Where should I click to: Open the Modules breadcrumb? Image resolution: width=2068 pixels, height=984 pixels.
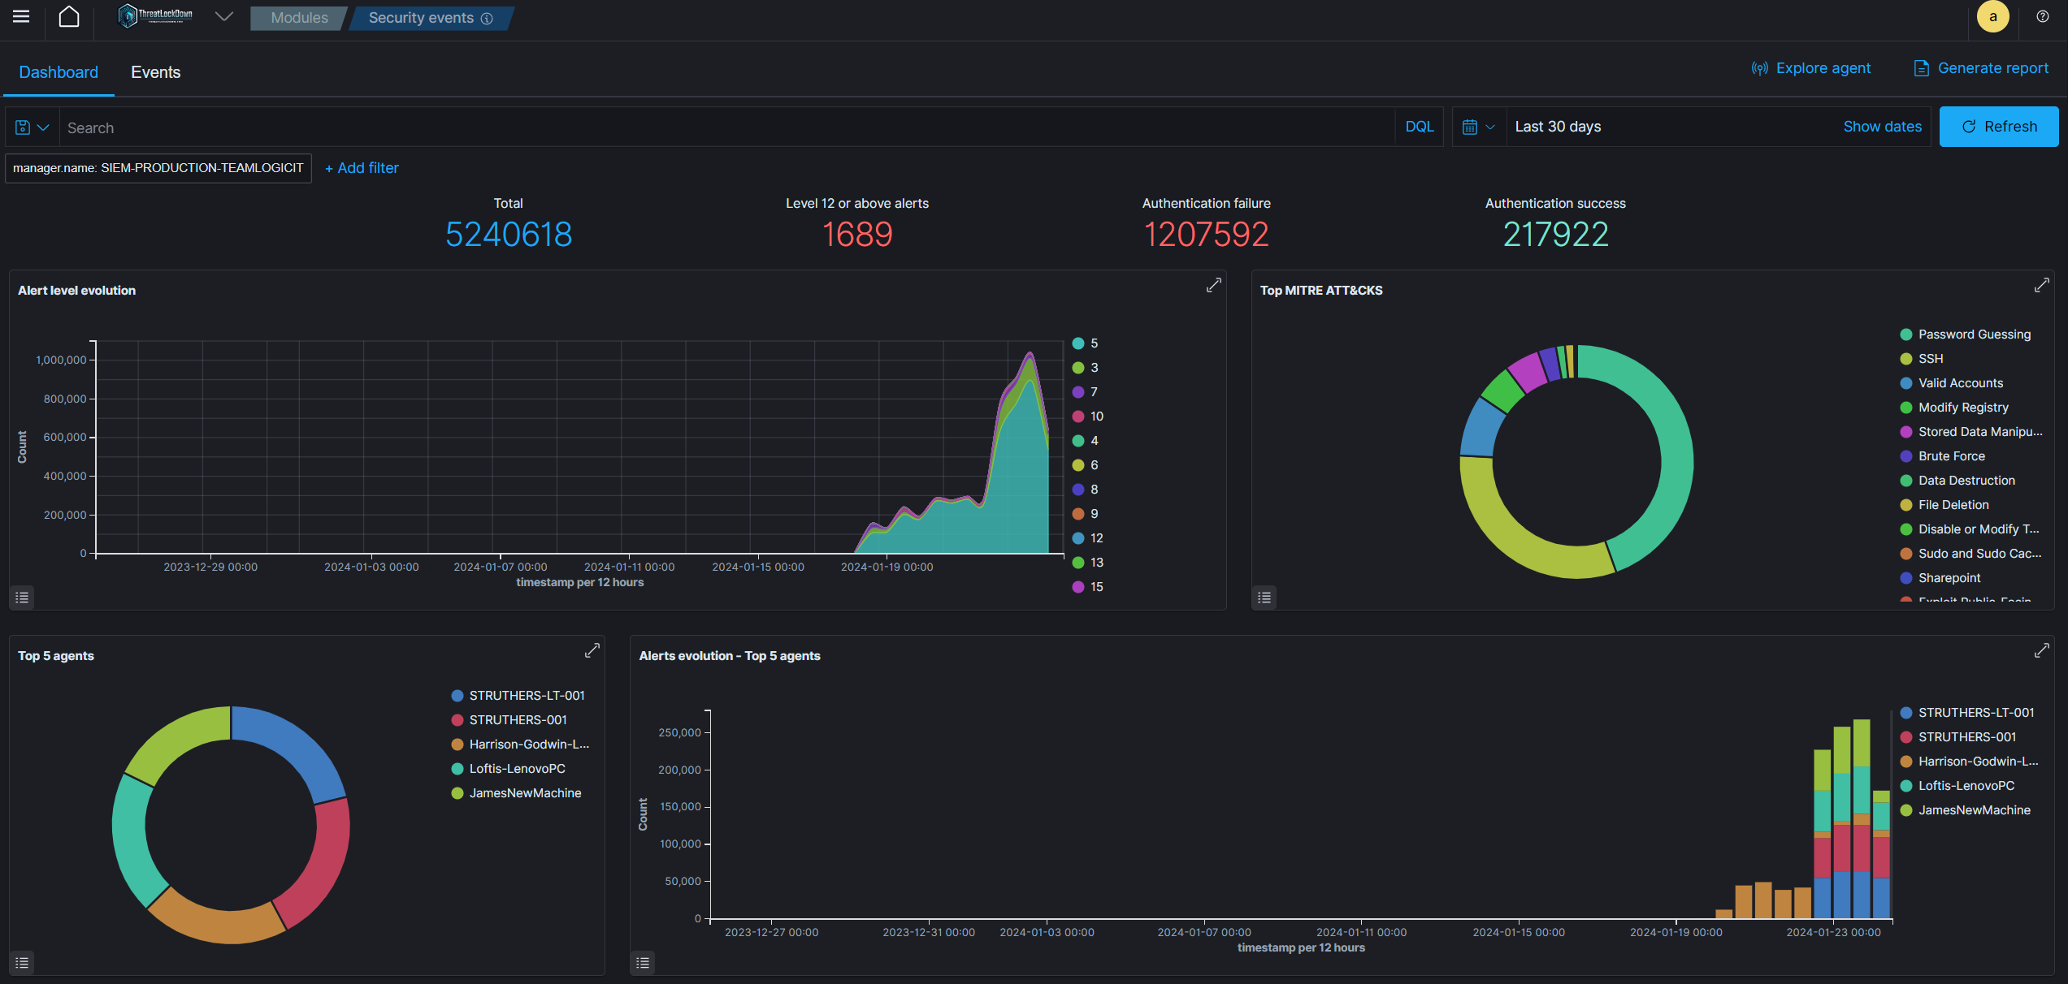pos(299,18)
